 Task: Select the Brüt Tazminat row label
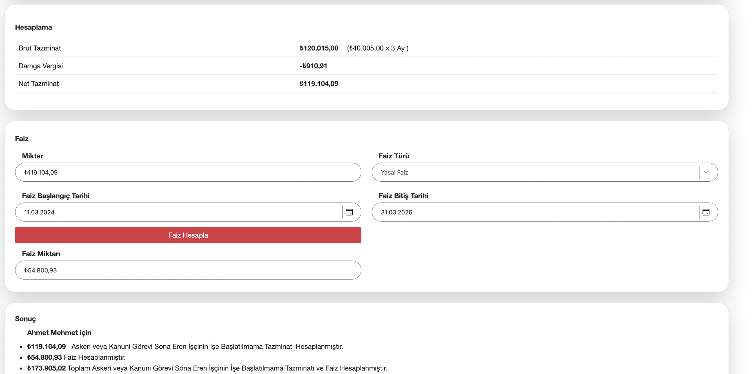click(40, 48)
